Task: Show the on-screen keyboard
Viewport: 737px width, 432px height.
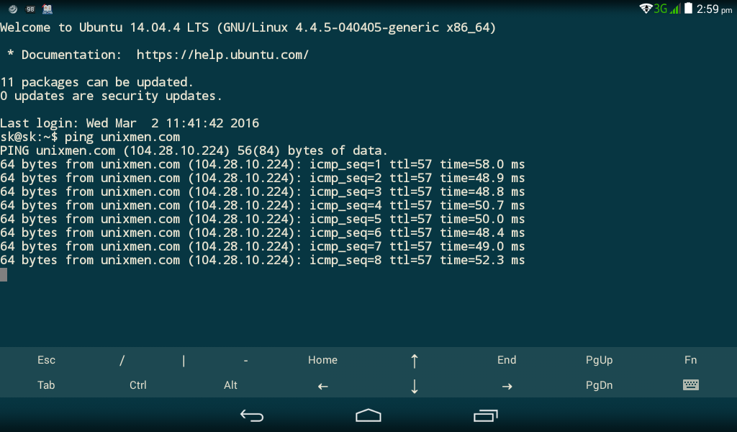Action: point(690,385)
